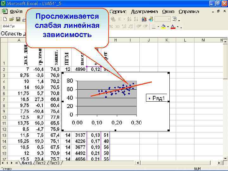Click previous sheet tab arrow
This screenshot has width=228, height=171.
click(x=7, y=163)
